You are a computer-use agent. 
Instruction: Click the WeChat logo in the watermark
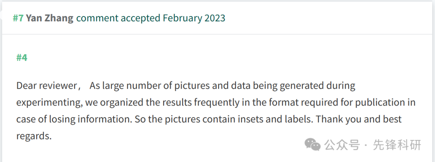point(313,144)
